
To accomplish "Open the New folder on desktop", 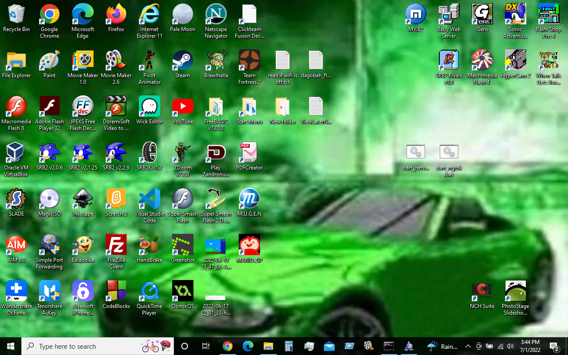I will click(x=283, y=110).
